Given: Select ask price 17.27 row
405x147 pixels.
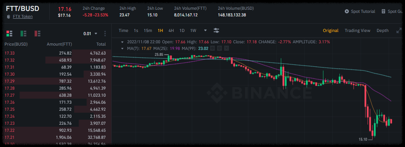Looking at the screenshot, I should point(57,95).
